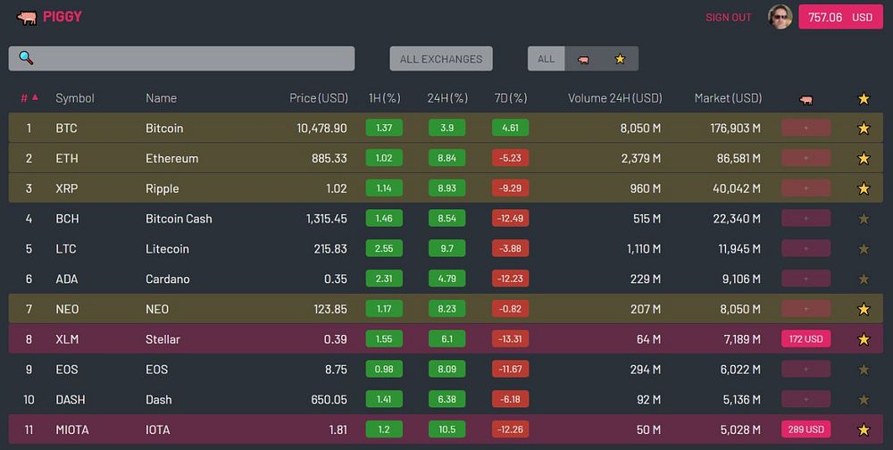Screen dimensions: 893x450
Task: Click the LTC symbol cell
Action: (66, 249)
